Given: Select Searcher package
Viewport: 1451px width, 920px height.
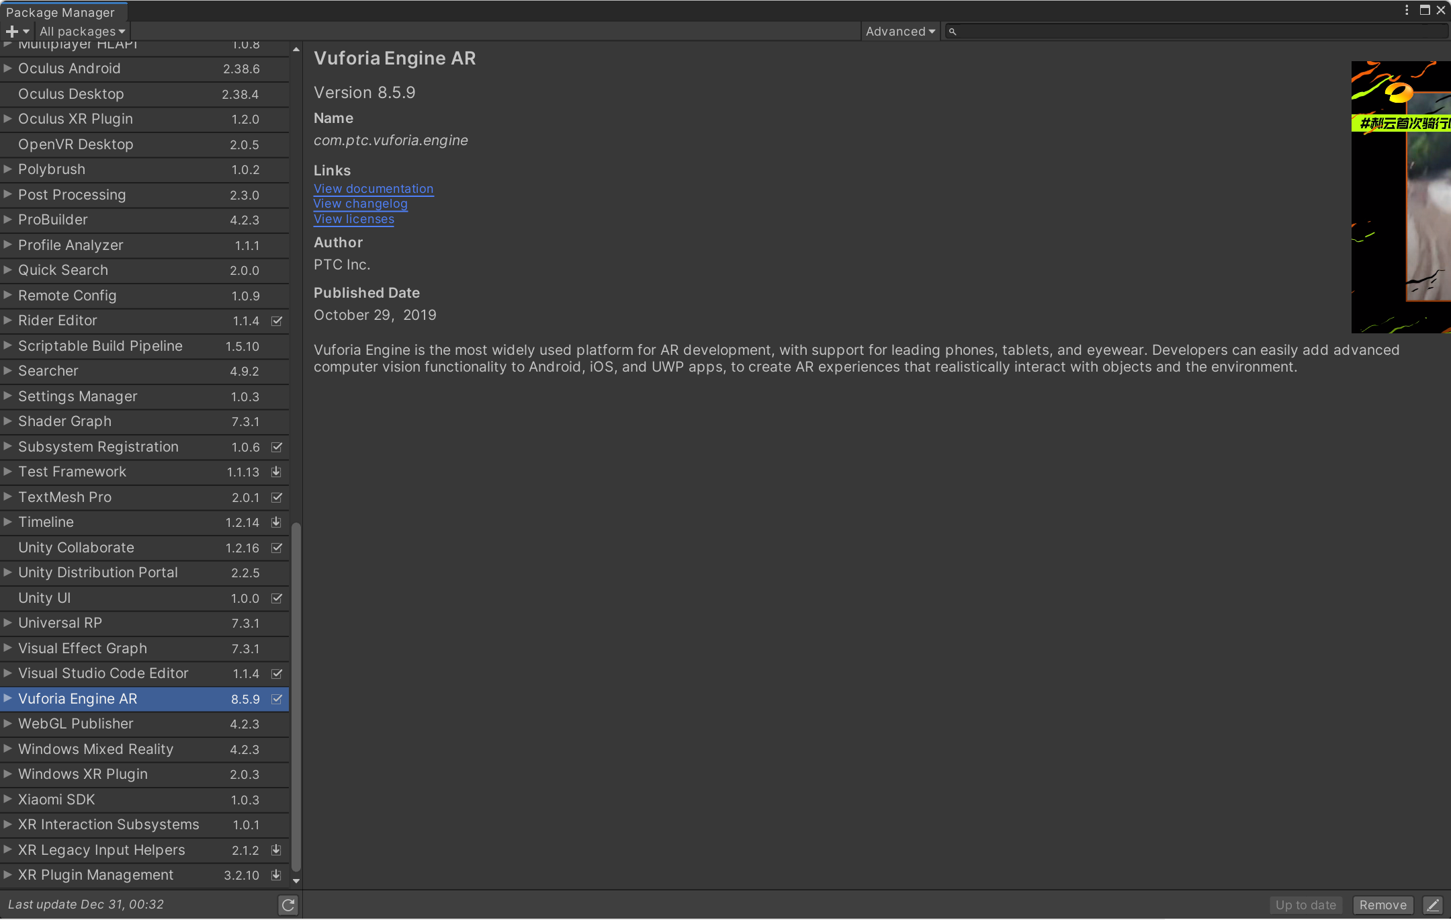Looking at the screenshot, I should tap(144, 371).
